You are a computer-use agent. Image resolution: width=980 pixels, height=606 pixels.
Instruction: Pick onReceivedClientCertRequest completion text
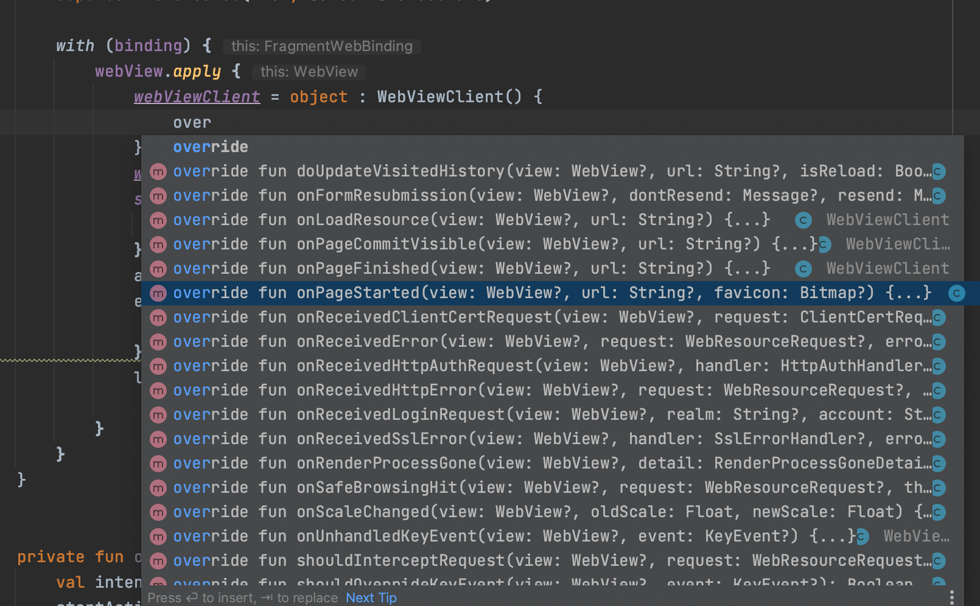pos(552,317)
